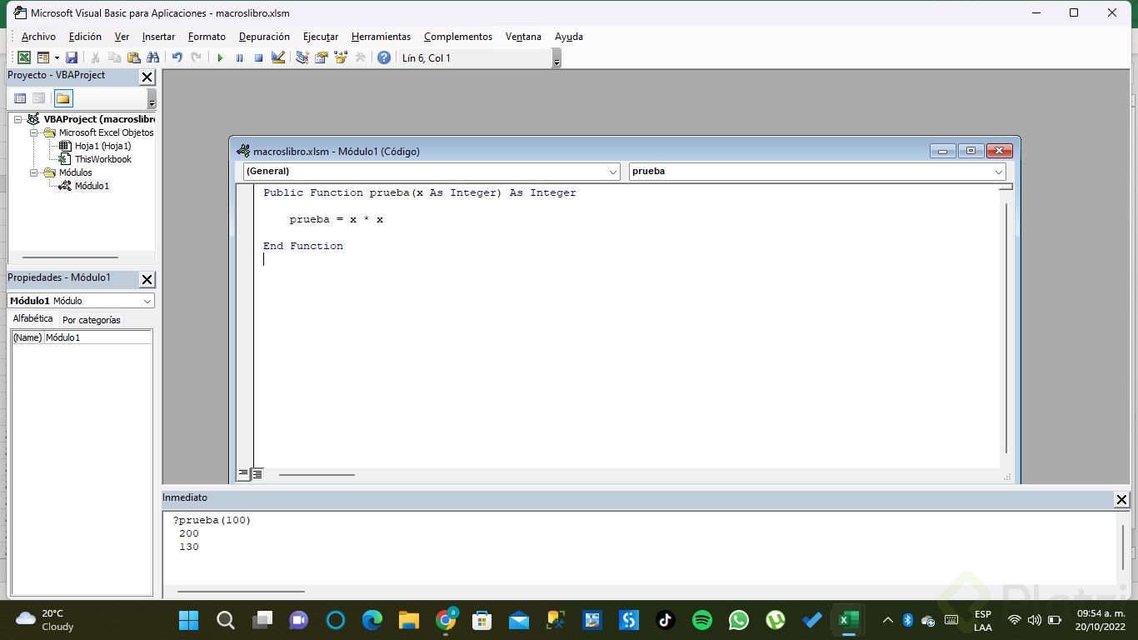1138x640 pixels.
Task: Select Hoja1 (Hoja1) in project tree
Action: pos(102,146)
